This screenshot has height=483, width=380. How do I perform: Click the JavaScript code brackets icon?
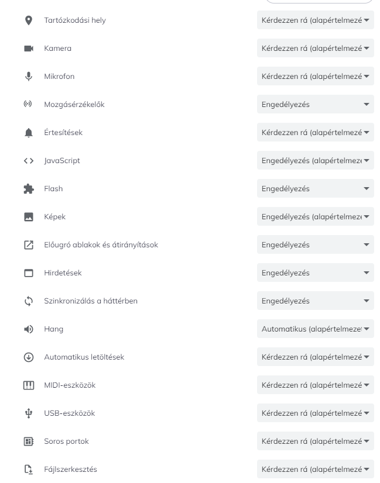[28, 161]
